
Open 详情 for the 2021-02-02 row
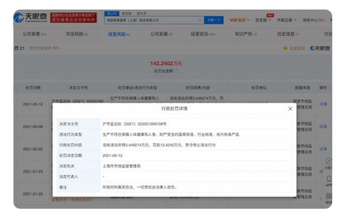click(x=323, y=149)
